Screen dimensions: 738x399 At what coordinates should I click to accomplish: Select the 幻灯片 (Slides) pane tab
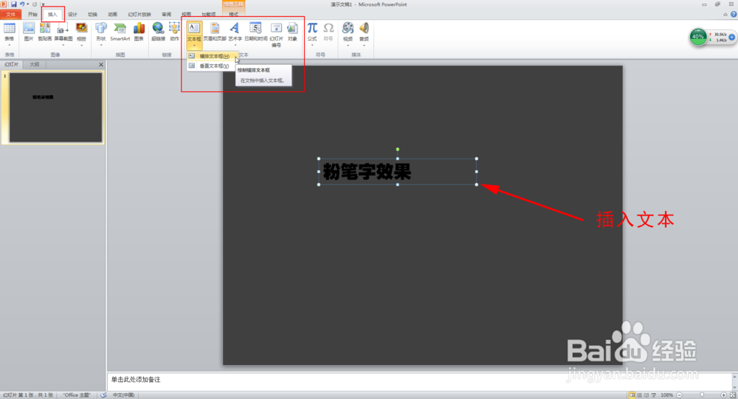point(11,64)
